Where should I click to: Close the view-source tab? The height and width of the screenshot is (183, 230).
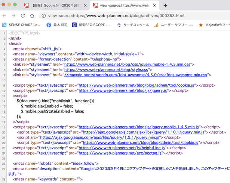[154, 6]
